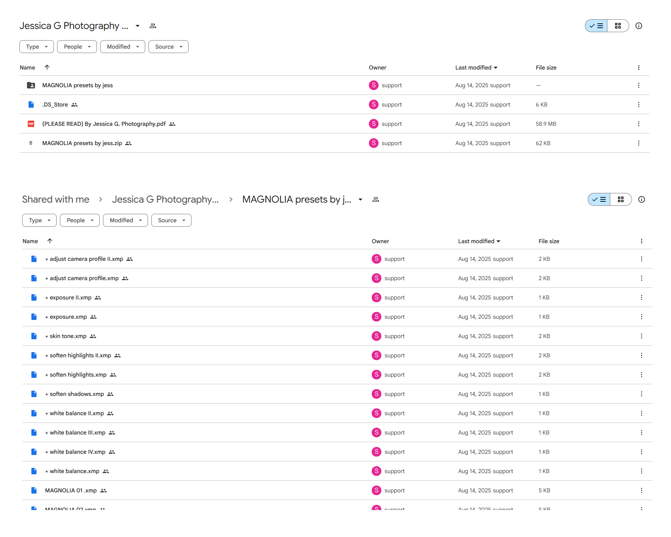Show details info in top panel
This screenshot has height=537, width=671.
click(639, 26)
